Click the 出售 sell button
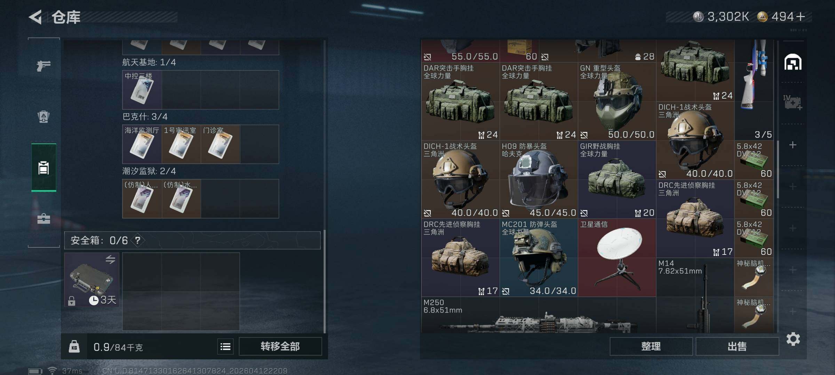This screenshot has width=835, height=375. tap(737, 347)
